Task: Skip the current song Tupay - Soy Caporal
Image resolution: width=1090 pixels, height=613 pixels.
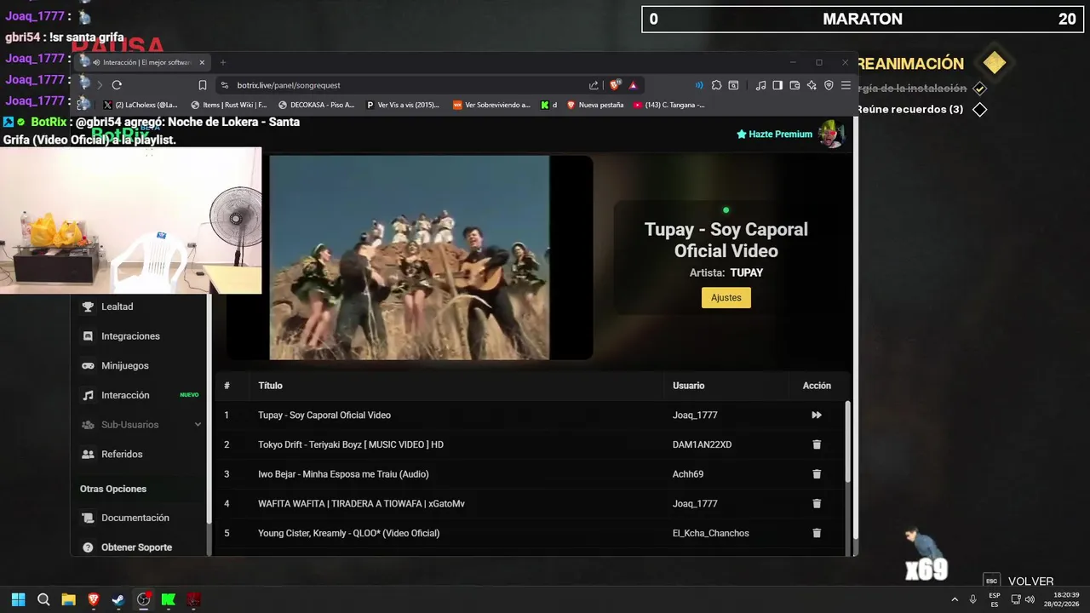Action: point(817,415)
